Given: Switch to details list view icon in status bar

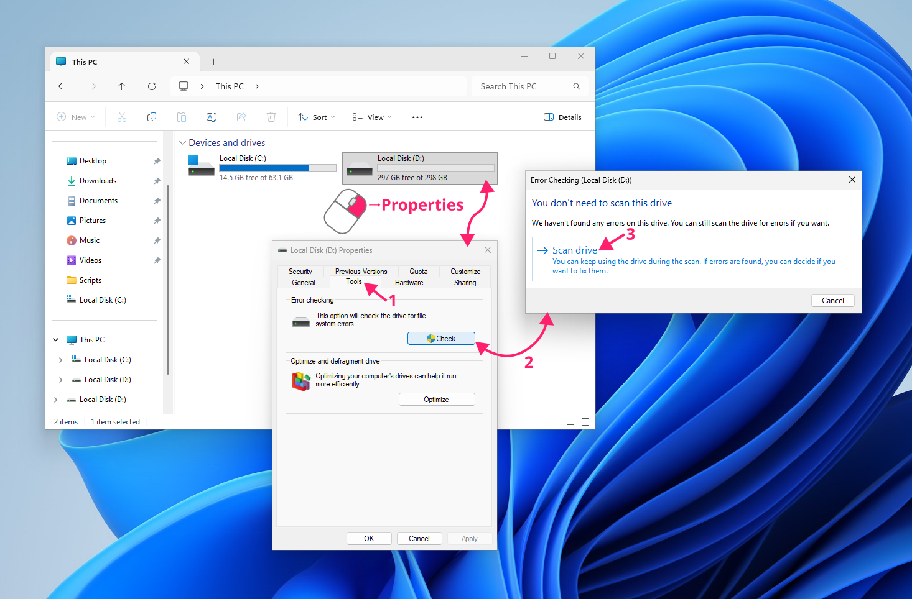Looking at the screenshot, I should point(570,422).
